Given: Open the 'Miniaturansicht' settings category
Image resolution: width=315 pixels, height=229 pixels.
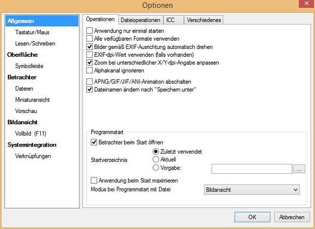Looking at the screenshot, I should click(33, 100).
